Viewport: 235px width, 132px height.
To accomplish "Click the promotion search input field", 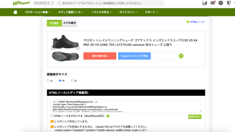I will click(110, 3).
